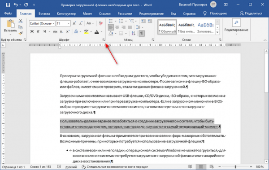
Task: Activate the Format Painter brush
Action: 21,33
